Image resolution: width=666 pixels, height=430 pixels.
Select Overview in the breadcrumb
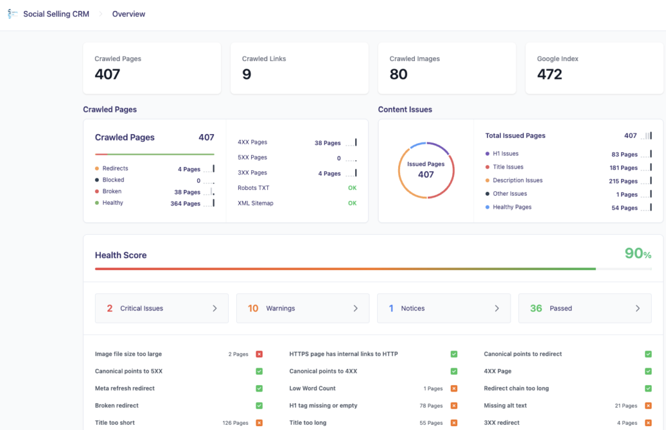[x=128, y=14]
